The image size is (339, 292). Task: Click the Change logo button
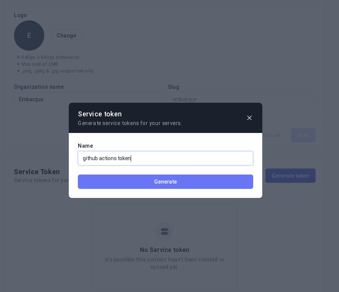[x=67, y=36]
